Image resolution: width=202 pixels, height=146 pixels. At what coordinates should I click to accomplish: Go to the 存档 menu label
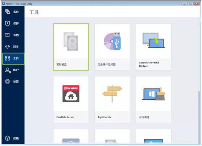click(16, 35)
